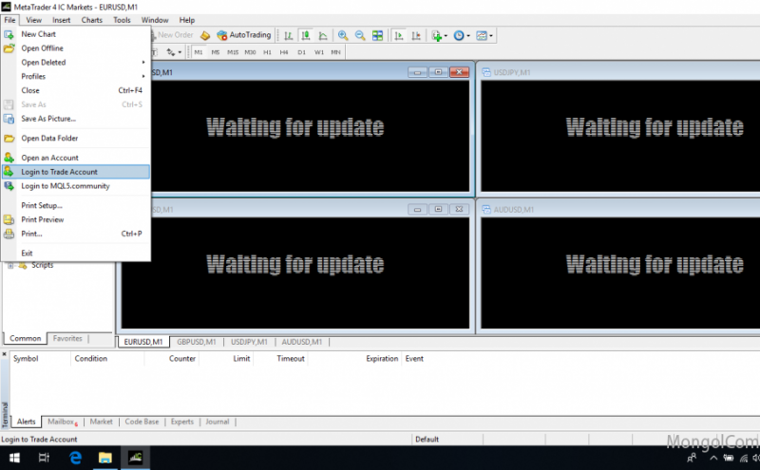Choose Print Preview entry
Viewport: 760px width, 470px height.
point(76,219)
